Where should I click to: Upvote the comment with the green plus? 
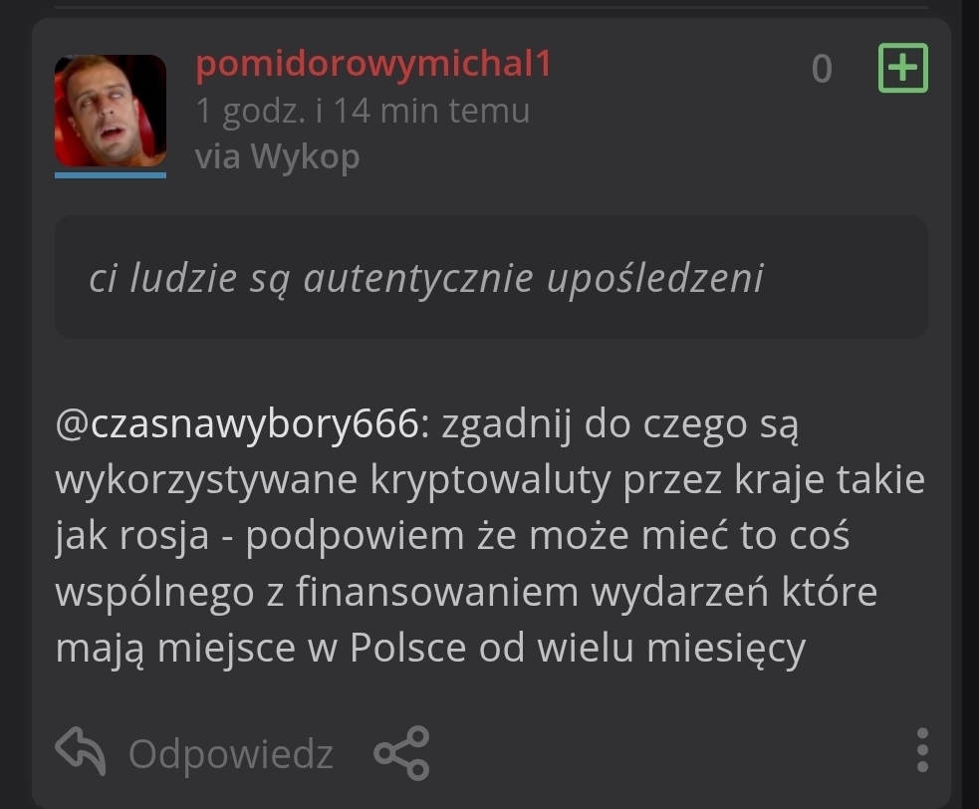click(x=903, y=68)
